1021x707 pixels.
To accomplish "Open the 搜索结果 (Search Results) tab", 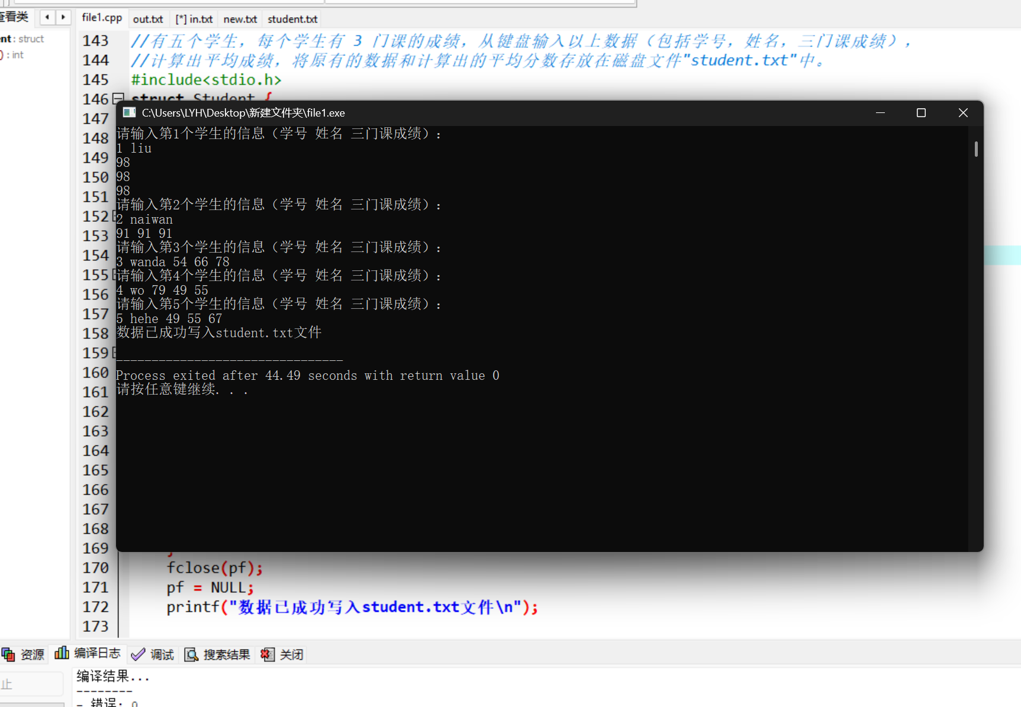I will click(x=217, y=654).
